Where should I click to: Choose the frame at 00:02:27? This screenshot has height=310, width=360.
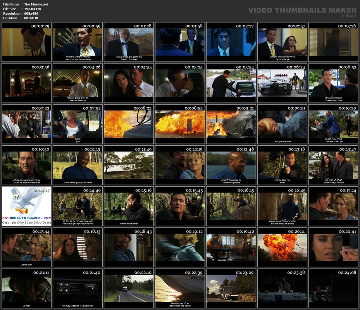coord(231,42)
